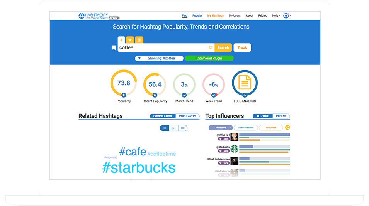
Task: Switch Related Hashtags to Popularity
Action: [187, 116]
